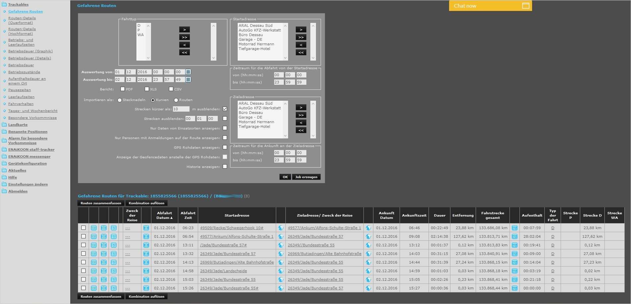Click the first blue list icon in the 15:03 row
631x304 pixels.
pos(94,279)
